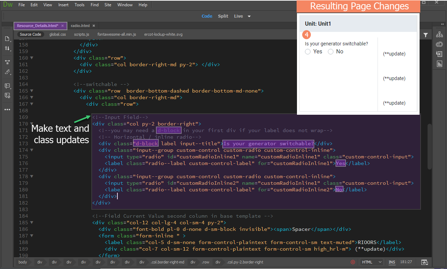Image resolution: width=447 pixels, height=269 pixels.
Task: Select the body element in the tag selector
Action: coord(23,262)
